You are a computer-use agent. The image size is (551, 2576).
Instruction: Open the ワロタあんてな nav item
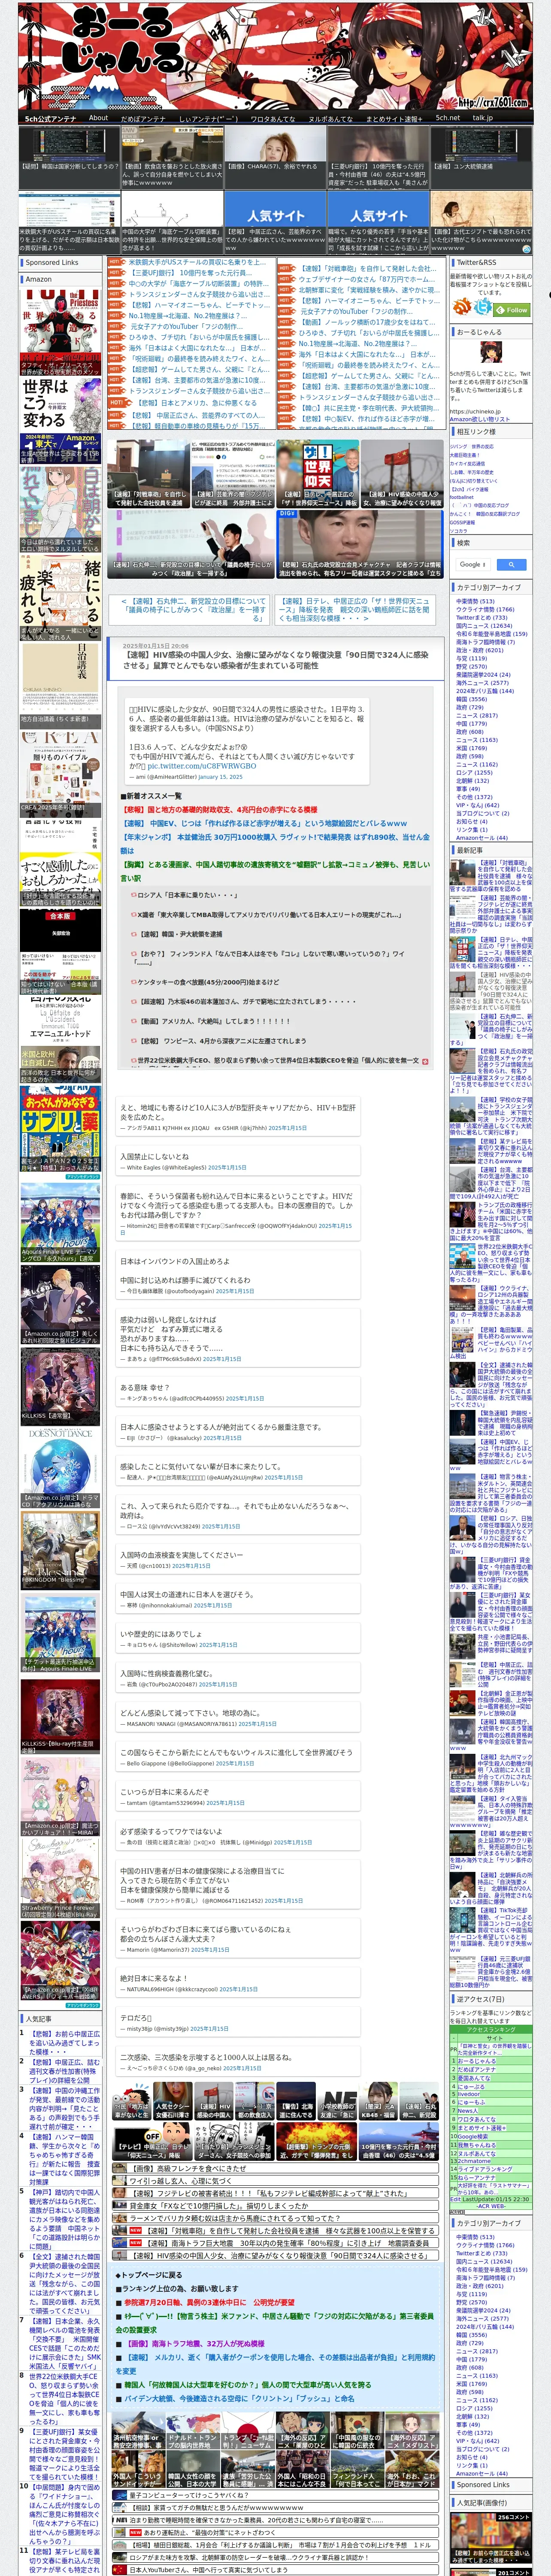pyautogui.click(x=272, y=118)
